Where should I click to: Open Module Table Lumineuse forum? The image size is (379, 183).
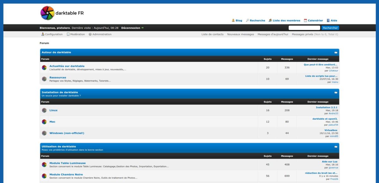pyautogui.click(x=68, y=163)
